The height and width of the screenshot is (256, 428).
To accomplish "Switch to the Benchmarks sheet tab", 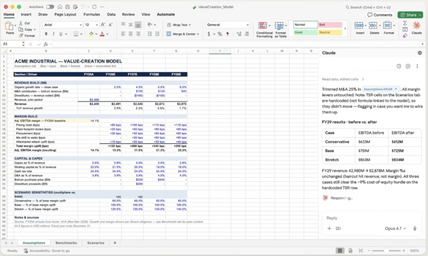I will 66,243.
